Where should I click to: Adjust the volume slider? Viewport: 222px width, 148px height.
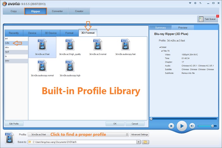click(207, 126)
